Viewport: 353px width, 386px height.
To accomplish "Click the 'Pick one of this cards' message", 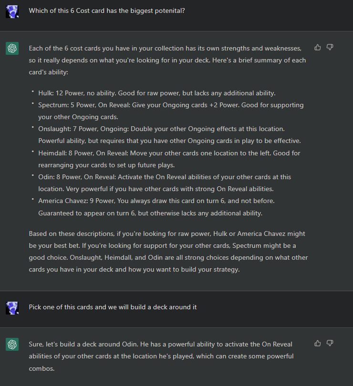I will point(113,307).
